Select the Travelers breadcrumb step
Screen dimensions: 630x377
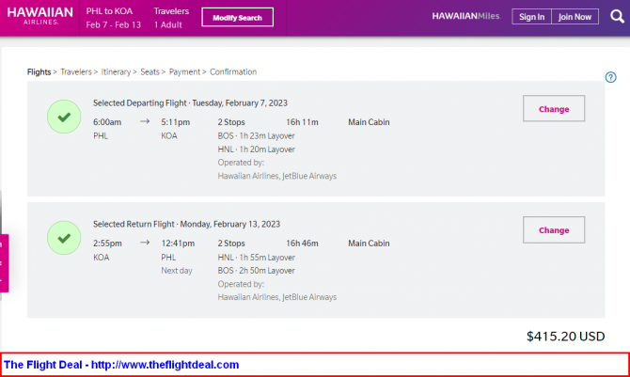click(x=76, y=72)
